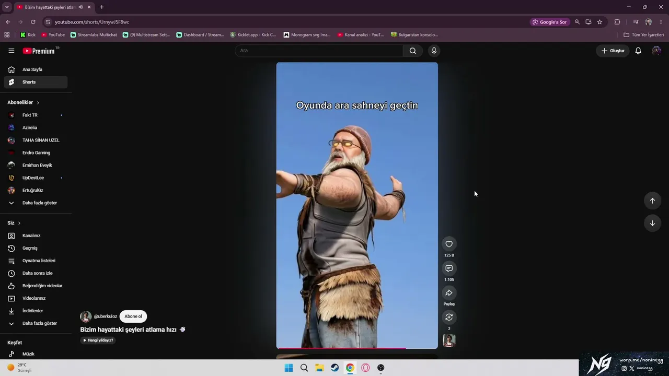Screen dimensions: 669x376
Task: Start voice search with the microphone icon
Action: coord(434,51)
